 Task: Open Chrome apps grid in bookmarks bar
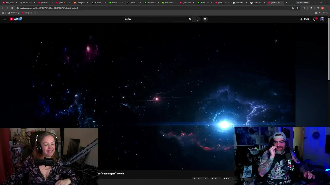pos(3,13)
